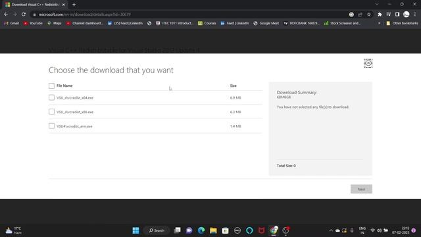Viewport: 421px width, 237px height.
Task: Select the Download Visual C++ Redistributable tab
Action: point(35,5)
